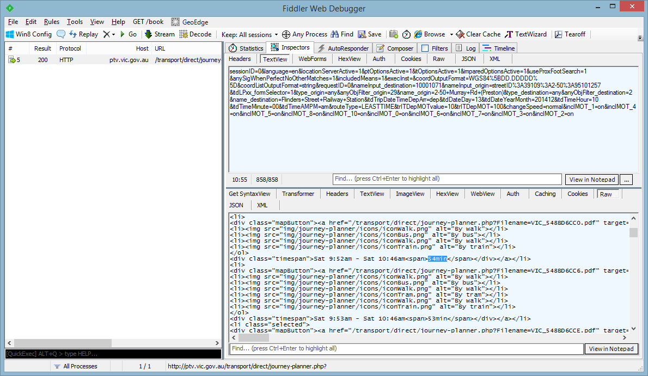The image size is (648, 376).
Task: Select request Headers inspector tab
Action: coord(240,59)
